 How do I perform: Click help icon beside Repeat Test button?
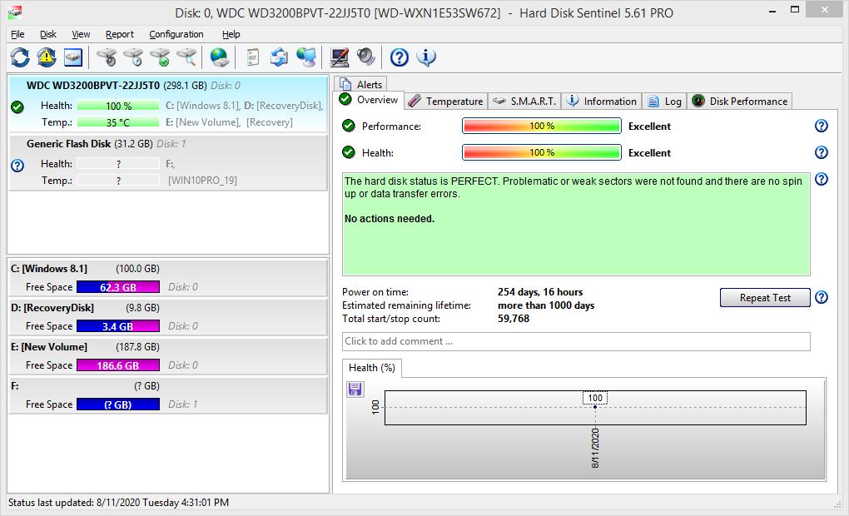(x=822, y=297)
